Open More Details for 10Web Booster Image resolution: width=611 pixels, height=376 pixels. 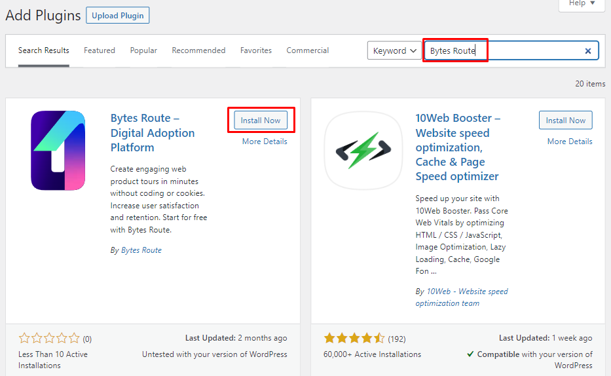pos(570,141)
